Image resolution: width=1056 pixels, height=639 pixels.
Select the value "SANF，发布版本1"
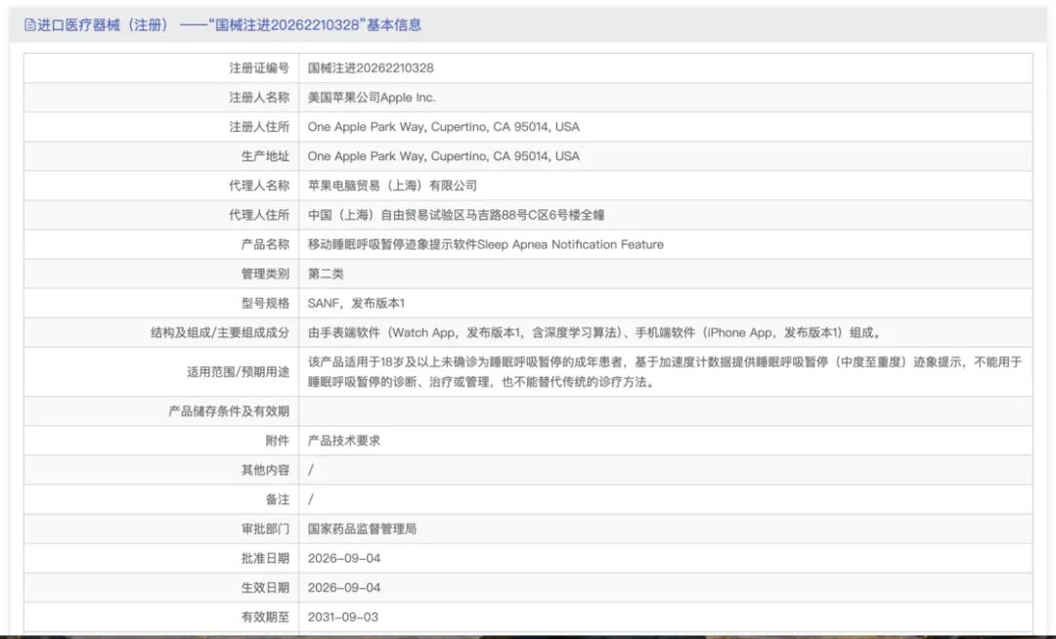[x=356, y=303]
